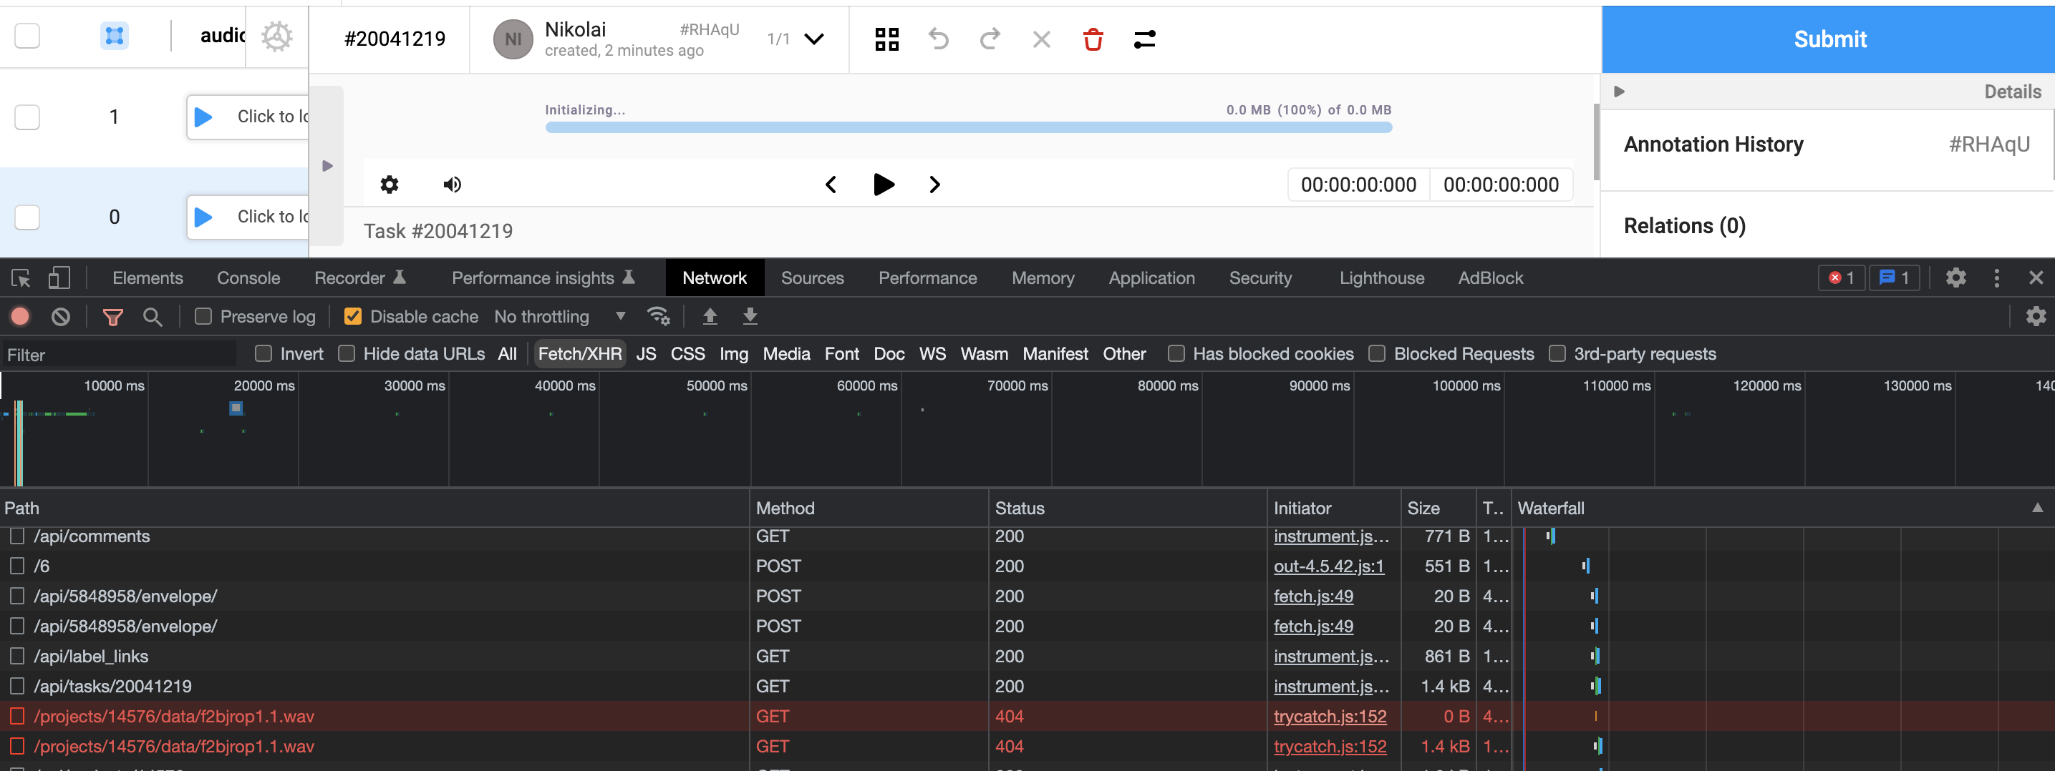Submit the annotation
Screen dimensions: 2055x771
click(1829, 39)
